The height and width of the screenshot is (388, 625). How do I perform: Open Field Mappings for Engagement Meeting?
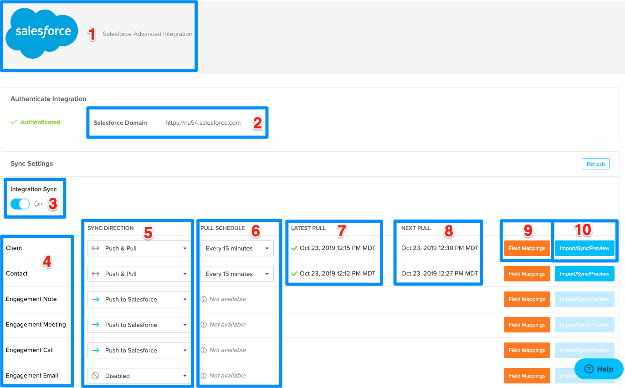pyautogui.click(x=527, y=325)
